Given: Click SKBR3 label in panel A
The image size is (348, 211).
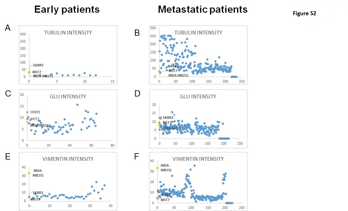Looking at the screenshot, I should (38, 65).
